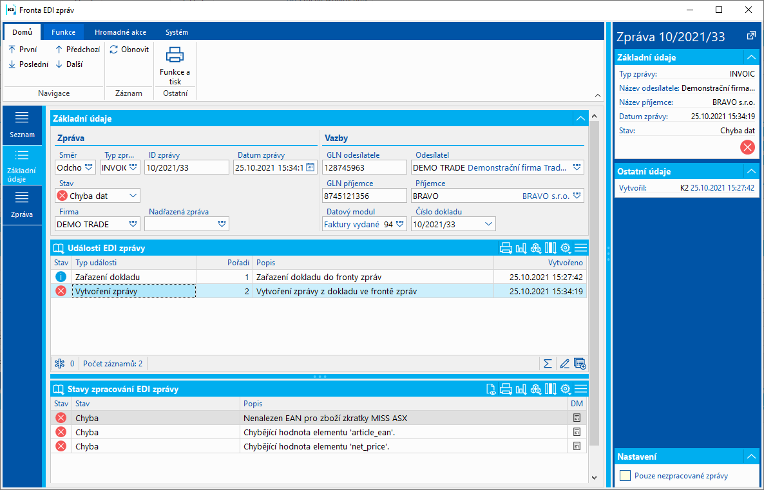
Task: Open chart icon in Události EDI zprávy header
Action: pos(521,248)
